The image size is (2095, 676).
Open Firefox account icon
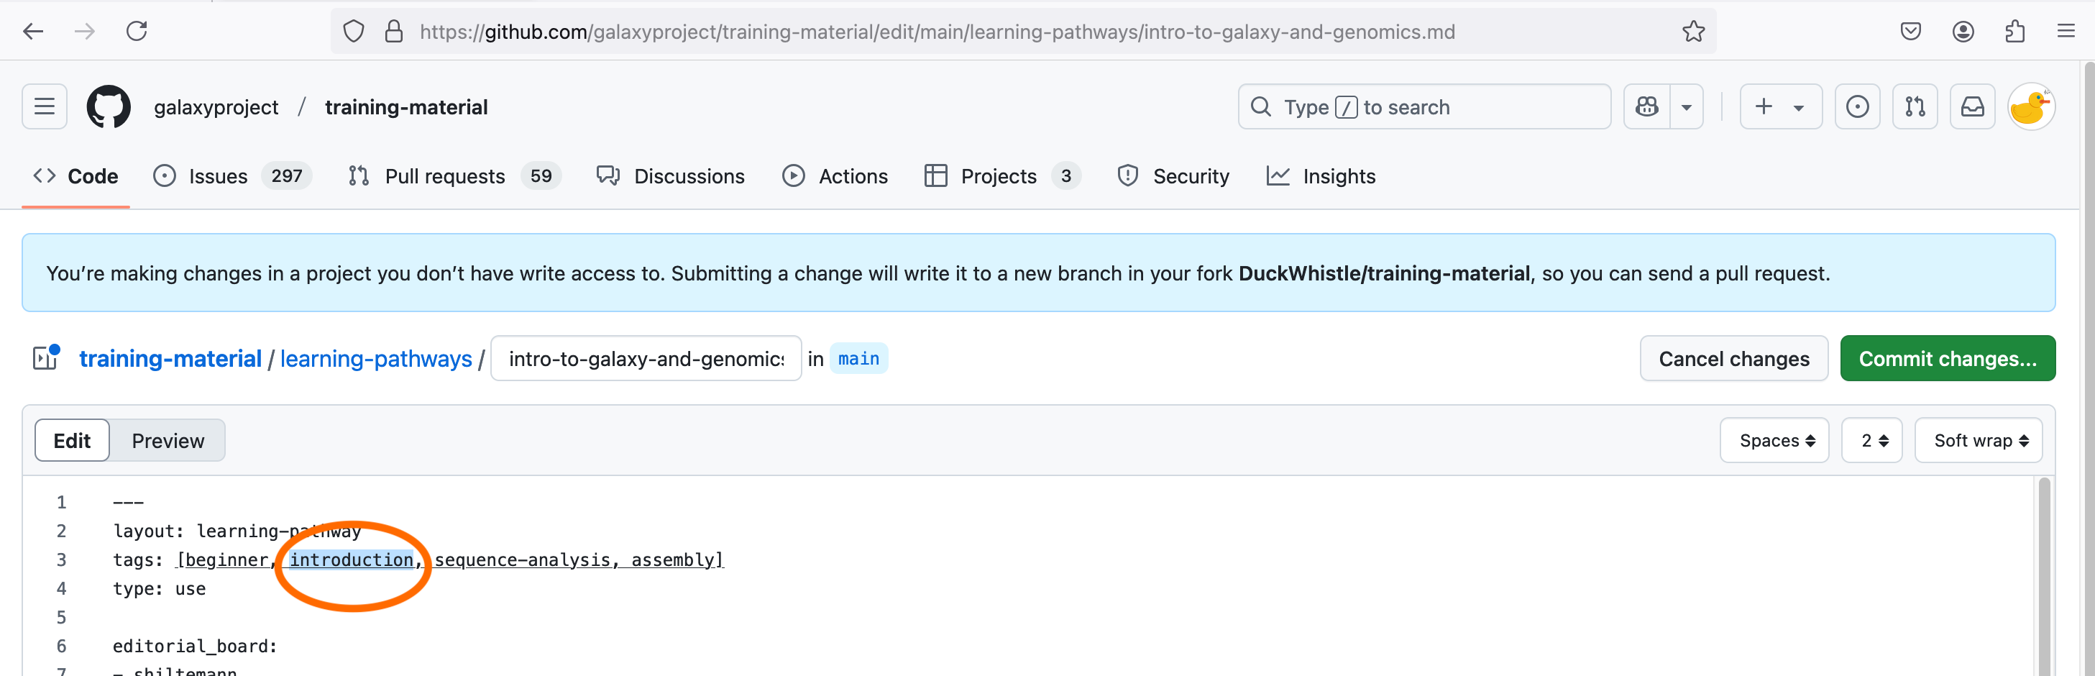tap(1963, 32)
